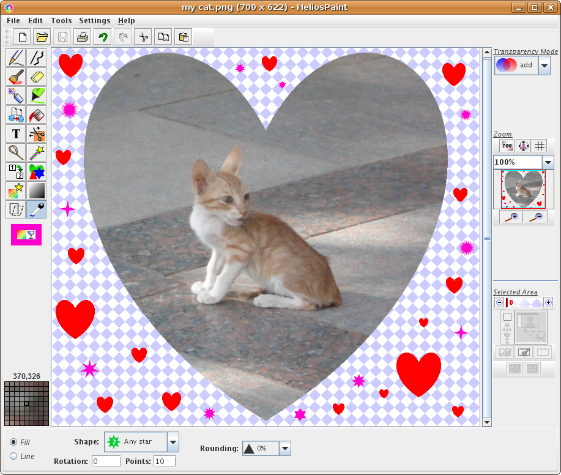Image resolution: width=561 pixels, height=475 pixels.
Task: Click the Points input field
Action: [165, 461]
